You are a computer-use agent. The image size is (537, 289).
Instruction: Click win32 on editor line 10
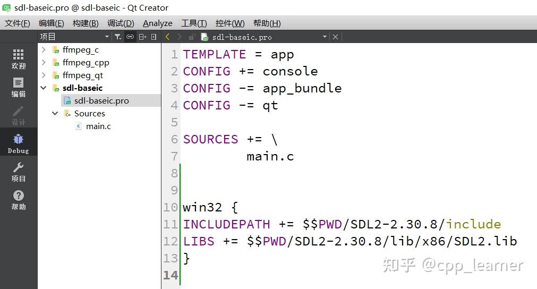pos(202,208)
